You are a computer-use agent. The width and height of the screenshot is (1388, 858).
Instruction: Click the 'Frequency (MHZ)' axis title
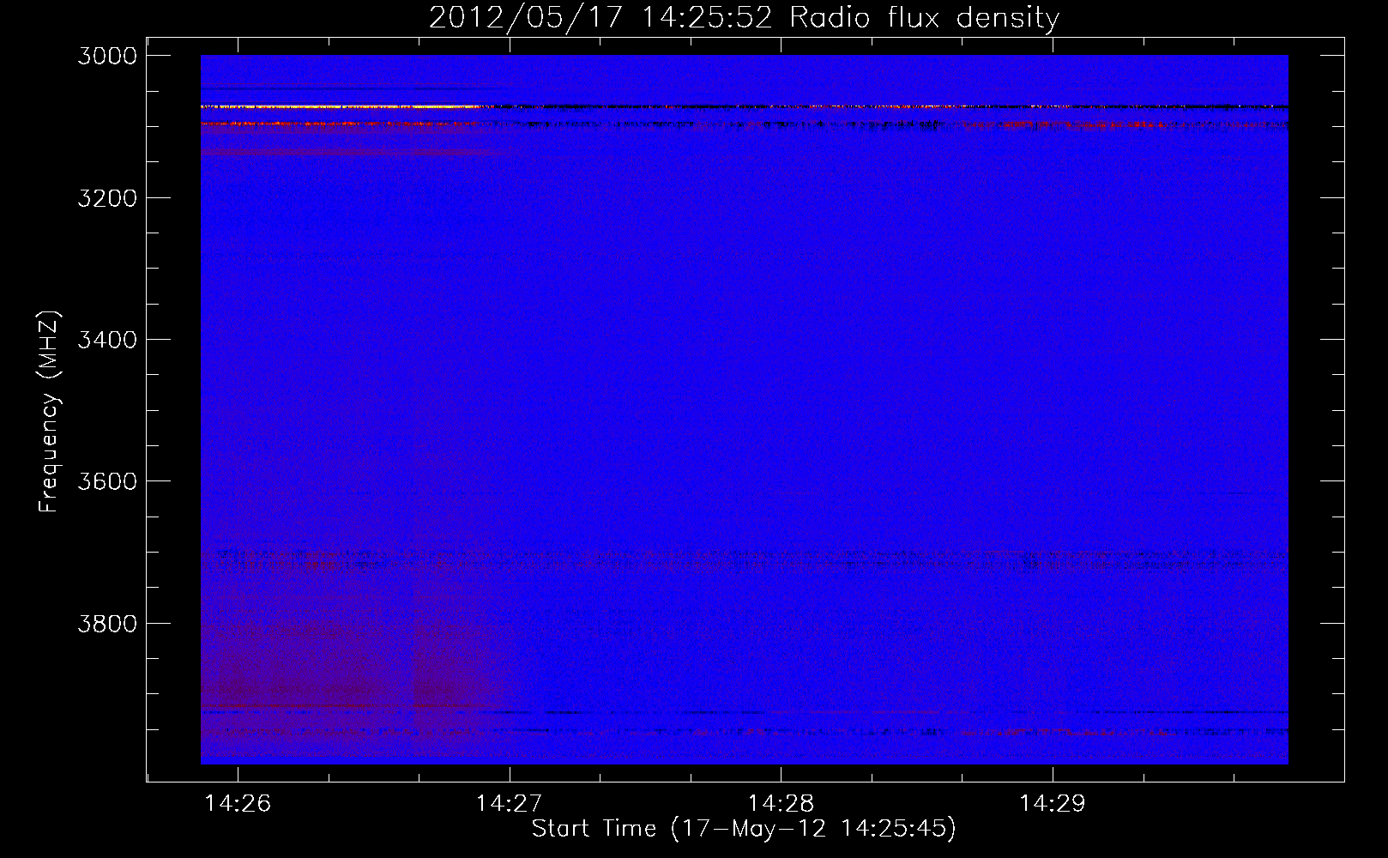50,412
